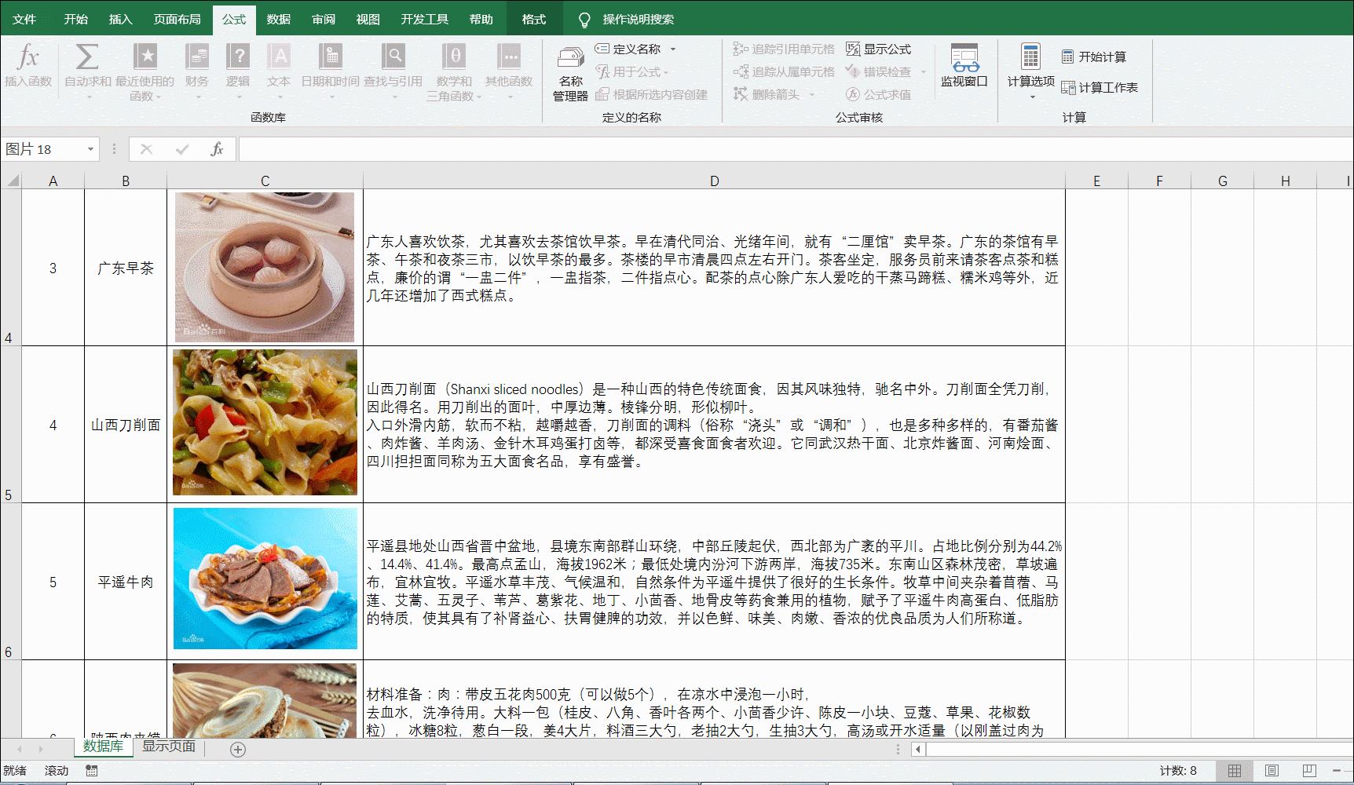This screenshot has width=1354, height=785.
Task: Click Remove Arrows (删除箭头)
Action: point(767,94)
